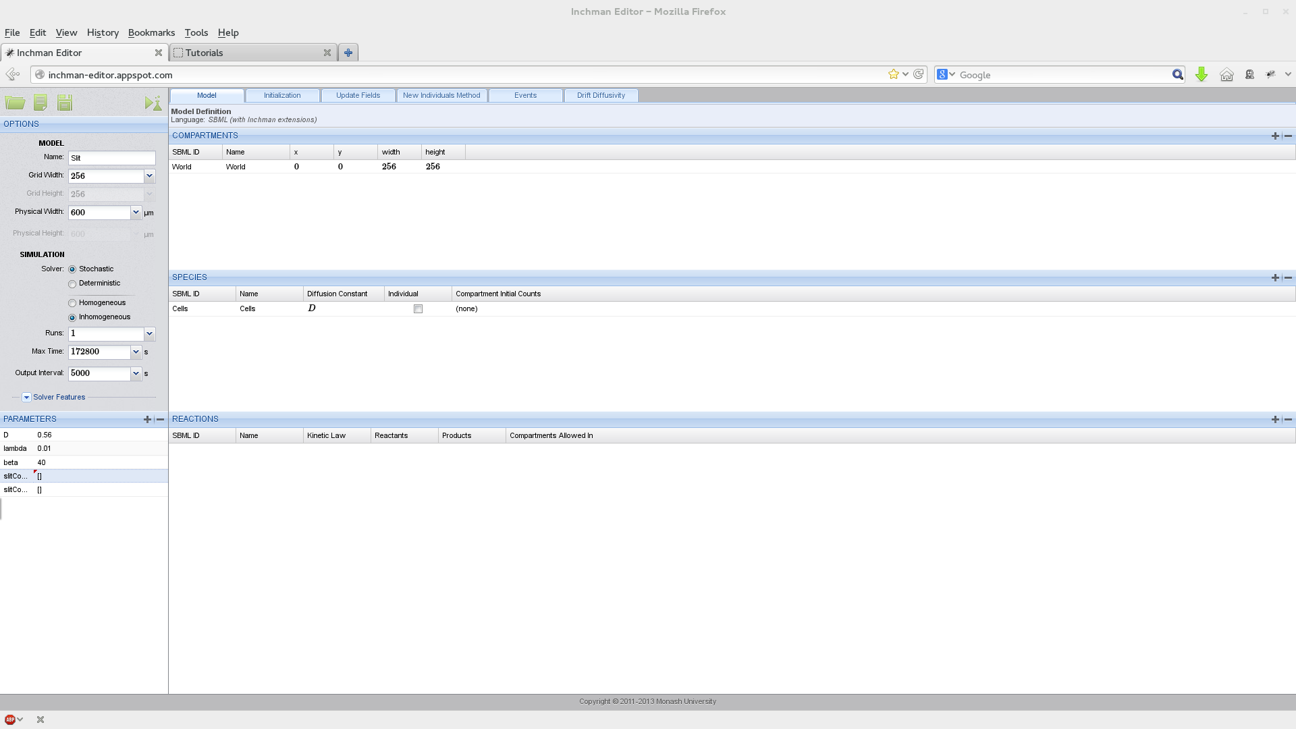Click the new document icon

point(40,103)
